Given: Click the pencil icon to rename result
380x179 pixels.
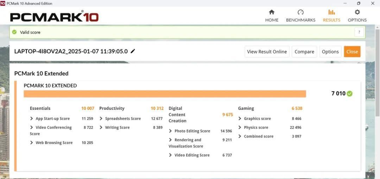Looking at the screenshot, I should tap(133, 51).
